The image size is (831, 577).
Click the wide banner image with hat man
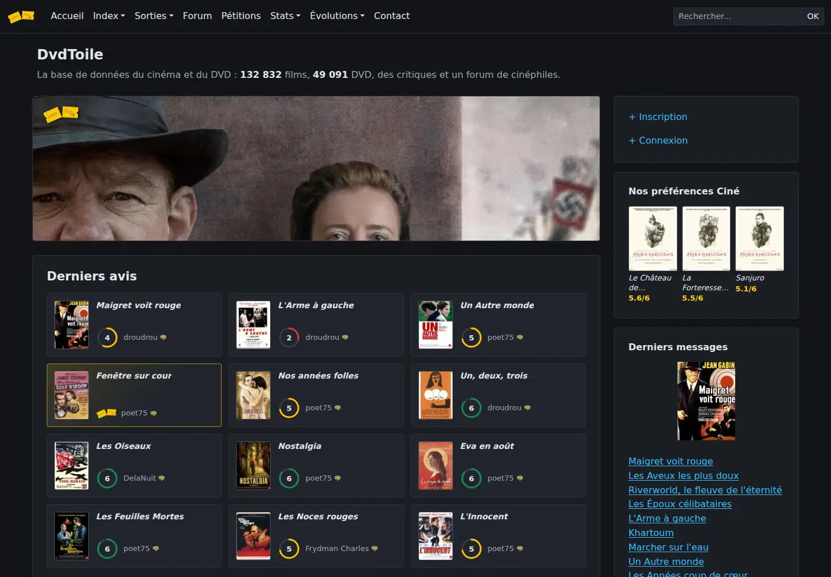[x=316, y=168]
